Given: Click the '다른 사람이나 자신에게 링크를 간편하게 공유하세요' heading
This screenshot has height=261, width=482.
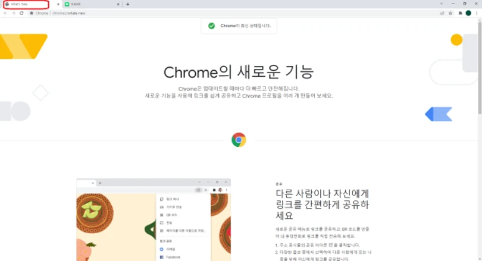Looking at the screenshot, I should pos(322,205).
